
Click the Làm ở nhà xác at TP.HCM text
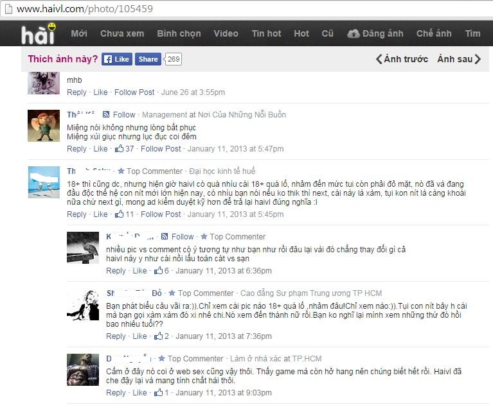click(276, 359)
